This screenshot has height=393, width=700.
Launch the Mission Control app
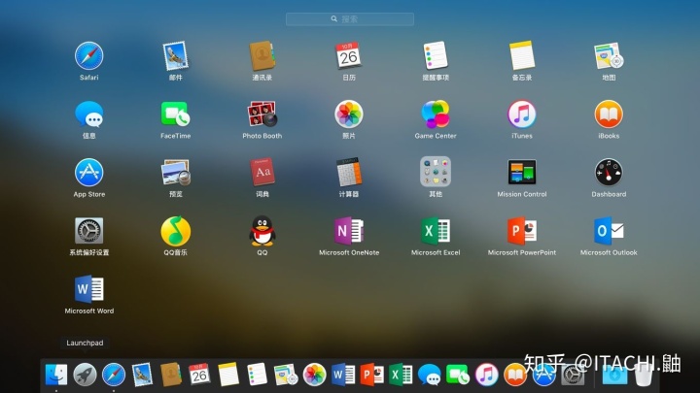(522, 173)
